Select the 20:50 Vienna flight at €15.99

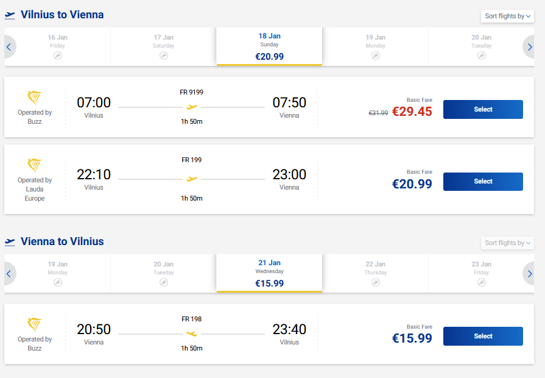[x=483, y=336]
